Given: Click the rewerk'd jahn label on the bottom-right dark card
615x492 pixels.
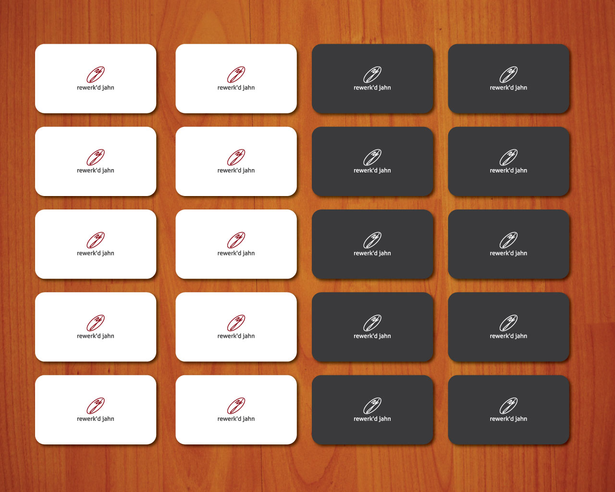Looking at the screenshot, I should coord(509,419).
